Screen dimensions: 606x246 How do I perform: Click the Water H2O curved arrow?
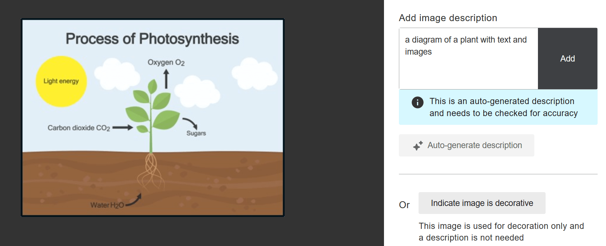(134, 200)
